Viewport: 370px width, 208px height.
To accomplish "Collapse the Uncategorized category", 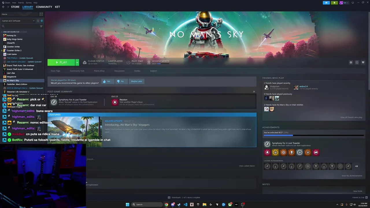I will point(2,32).
